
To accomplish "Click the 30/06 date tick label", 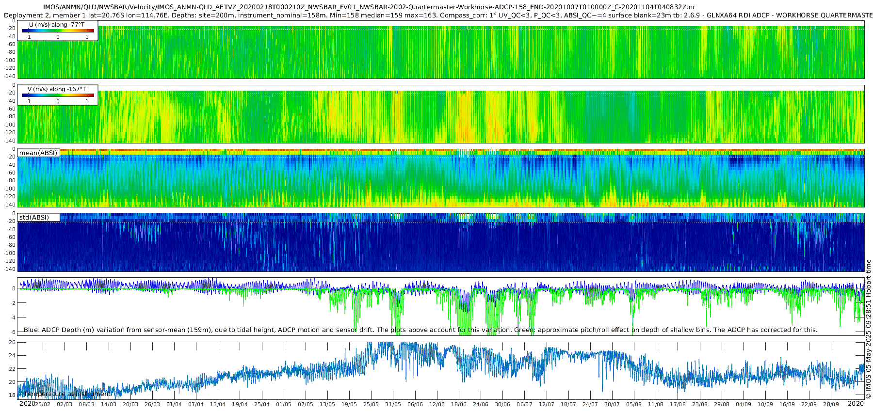I will 502,404.
